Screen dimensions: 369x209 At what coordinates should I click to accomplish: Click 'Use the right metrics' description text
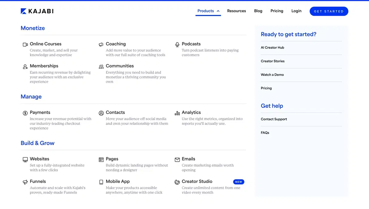(212, 121)
